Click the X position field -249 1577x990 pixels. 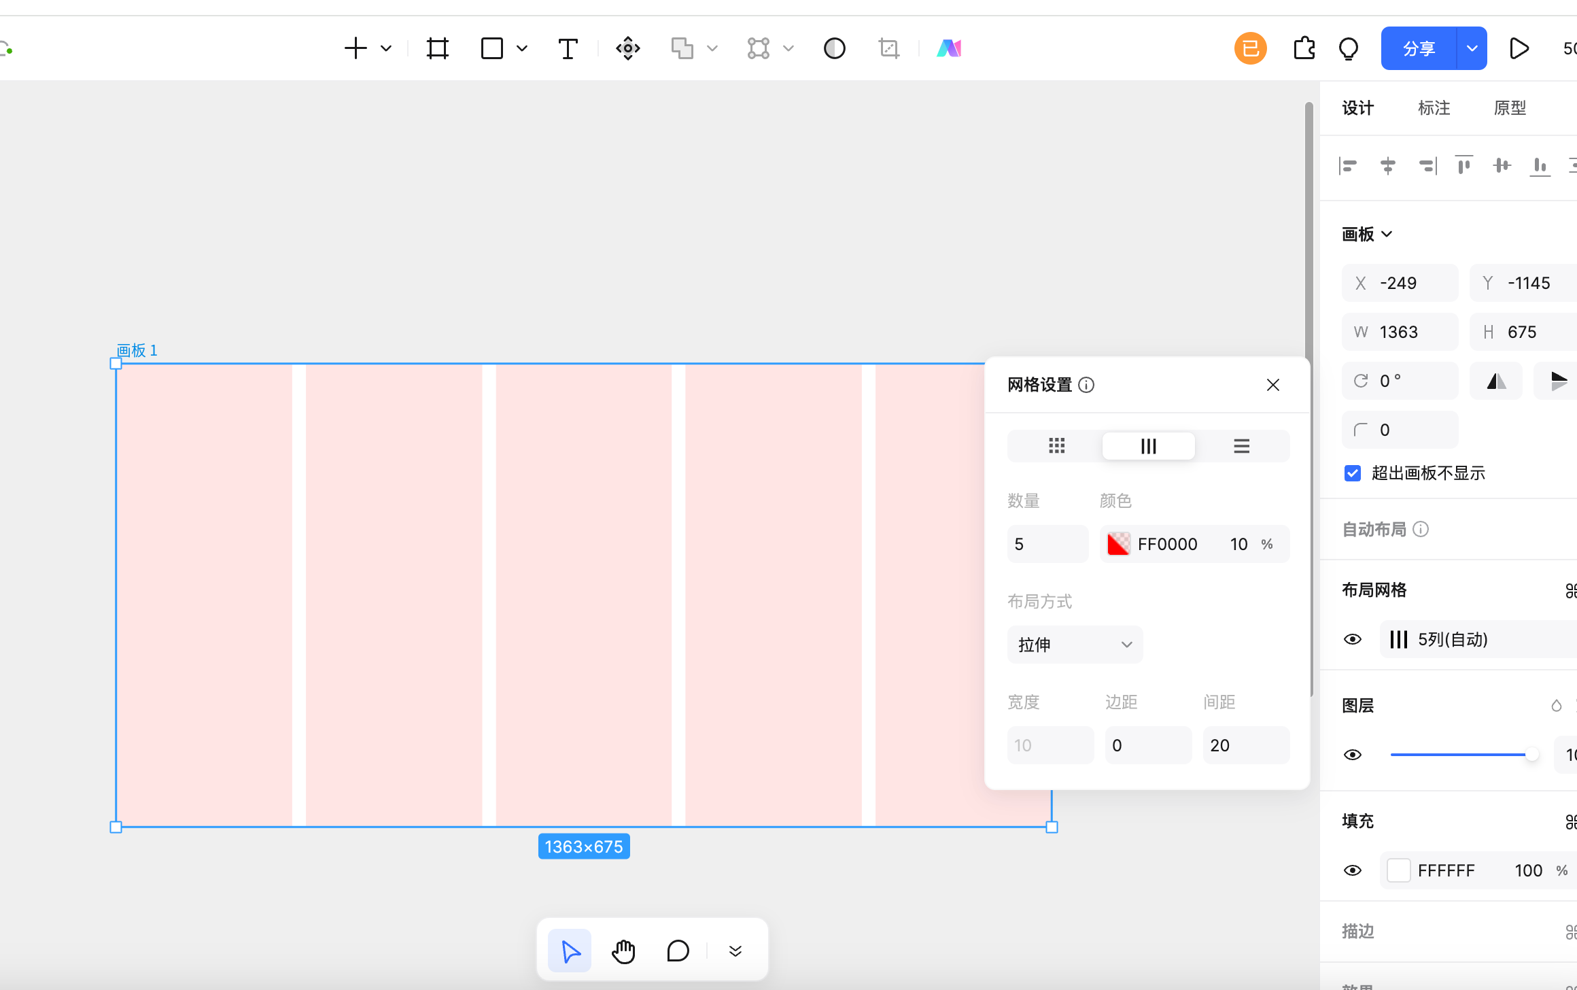coord(1400,283)
